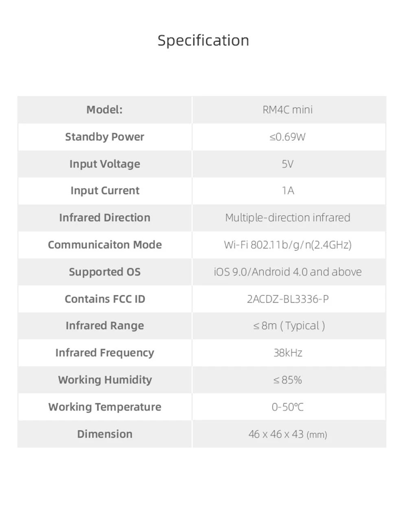
Task: Select the Supported OS label
Action: [x=105, y=272]
